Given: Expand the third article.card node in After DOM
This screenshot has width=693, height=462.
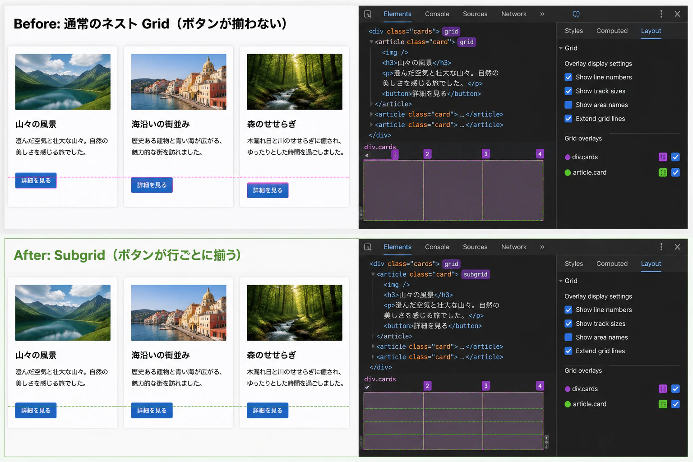Looking at the screenshot, I should tap(373, 357).
